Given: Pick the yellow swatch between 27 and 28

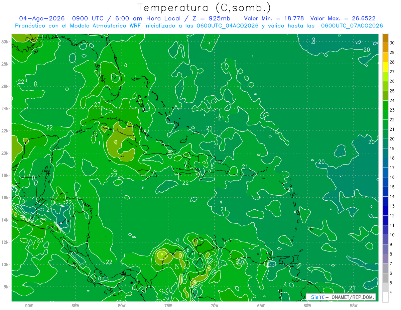Looking at the screenshot, I should [x=385, y=67].
